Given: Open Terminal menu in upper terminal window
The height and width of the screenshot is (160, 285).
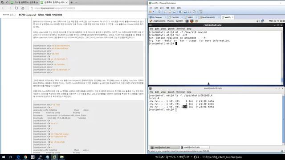Looking at the screenshot, I should pyautogui.click(x=180, y=29).
